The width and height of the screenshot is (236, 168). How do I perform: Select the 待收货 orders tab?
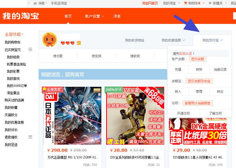tap(135, 56)
